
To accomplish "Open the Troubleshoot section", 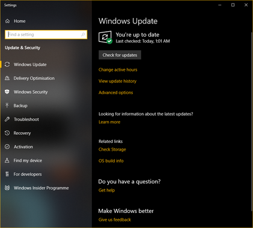I will [26, 119].
